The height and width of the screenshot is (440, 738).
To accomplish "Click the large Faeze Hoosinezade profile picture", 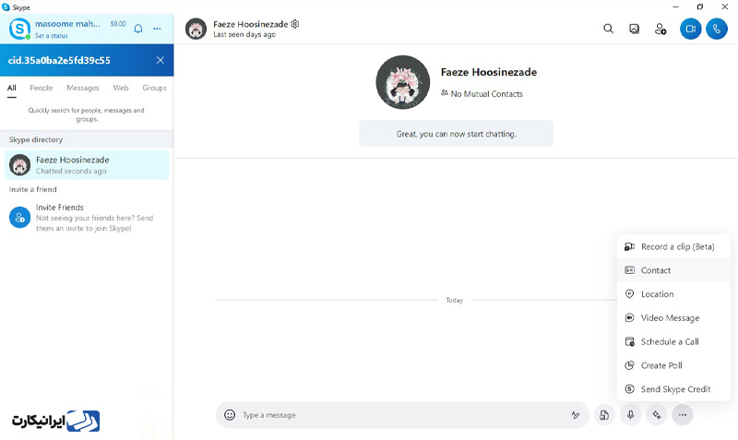I will point(403,82).
